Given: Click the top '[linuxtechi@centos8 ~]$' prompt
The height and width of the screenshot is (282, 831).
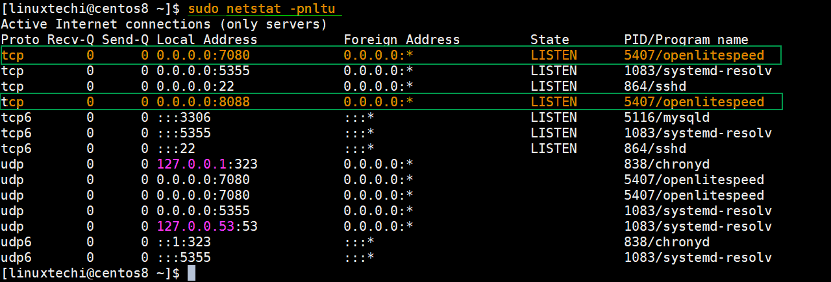Looking at the screenshot, I should click(x=91, y=9).
